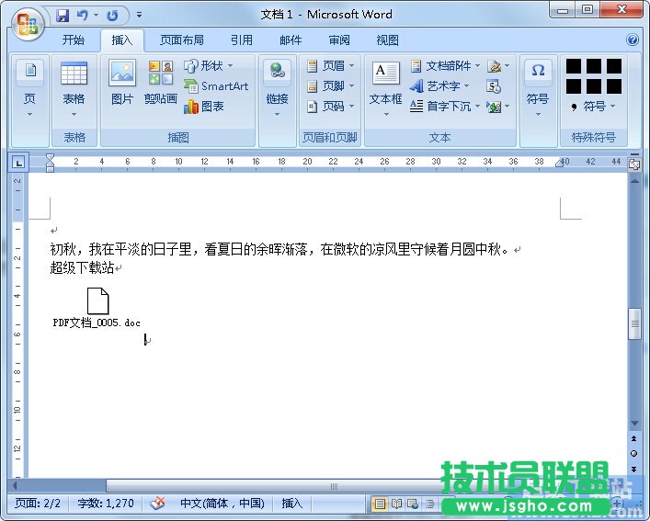Insert a SmartArt graphic
The image size is (650, 521).
[216, 85]
